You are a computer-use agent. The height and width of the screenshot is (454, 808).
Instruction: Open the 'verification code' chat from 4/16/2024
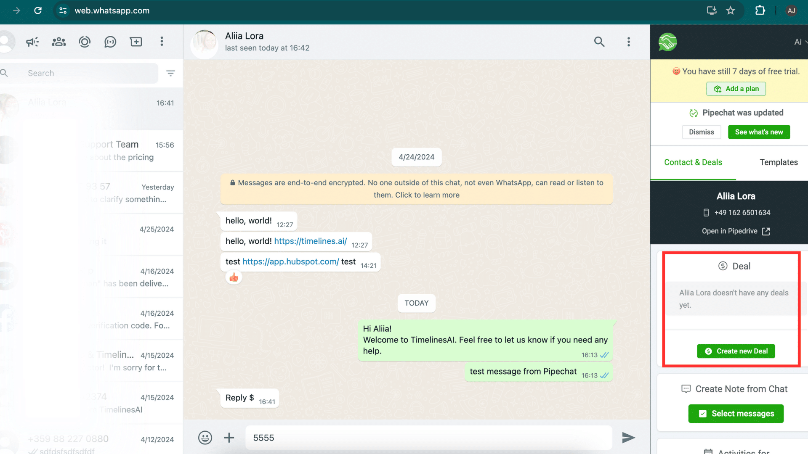pyautogui.click(x=91, y=319)
